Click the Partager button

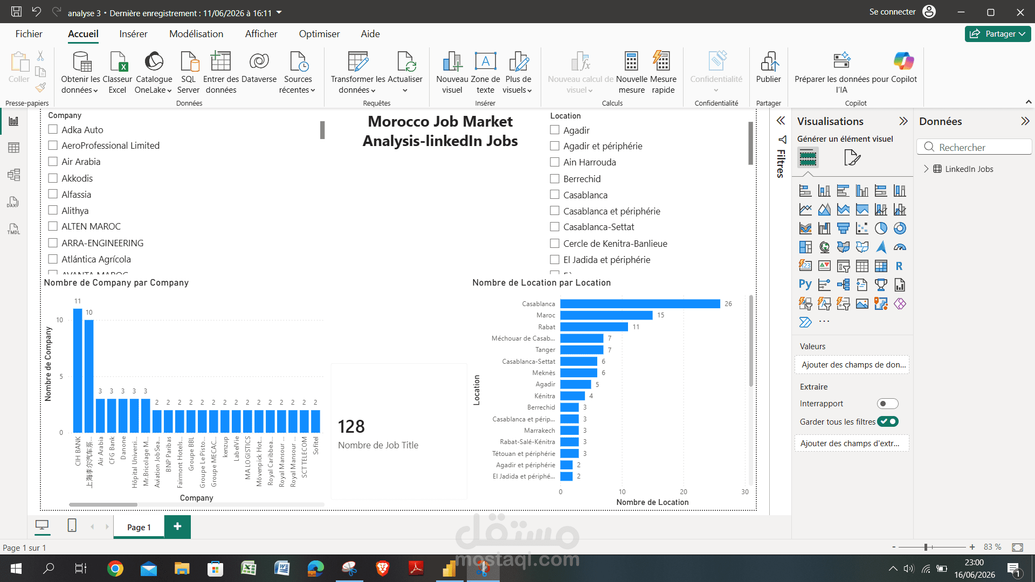(x=998, y=34)
